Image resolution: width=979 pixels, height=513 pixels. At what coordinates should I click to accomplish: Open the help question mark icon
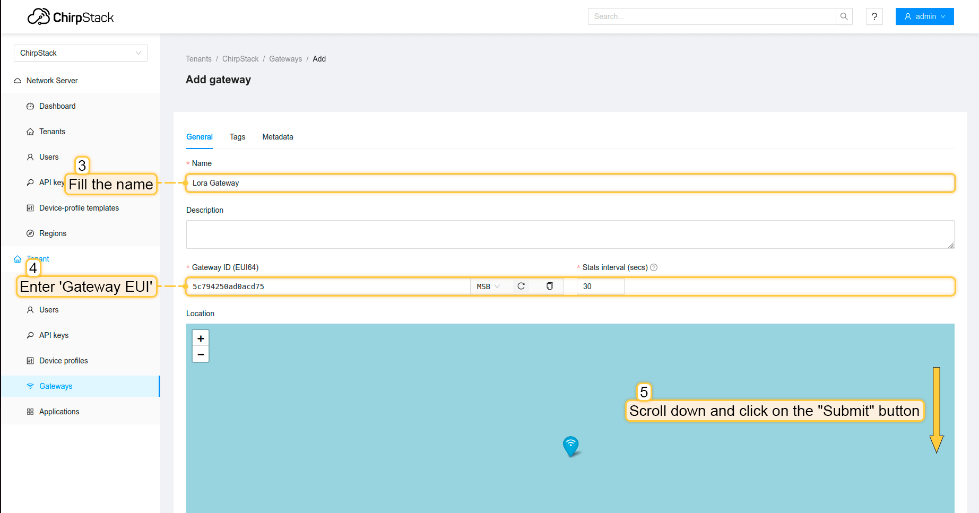coord(874,16)
